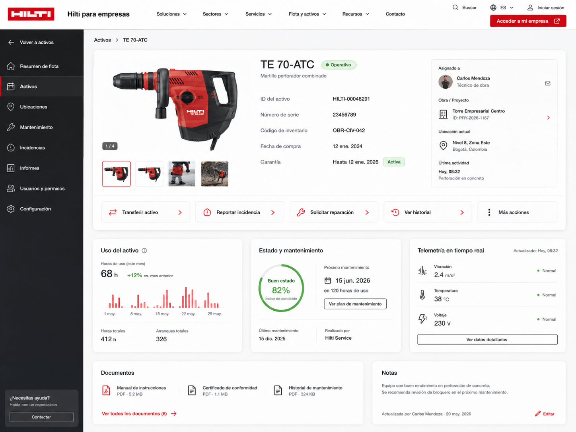Open Mantenimiento in the sidebar

coord(42,127)
